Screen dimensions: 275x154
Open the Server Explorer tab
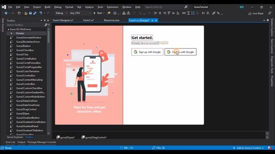coord(15,137)
